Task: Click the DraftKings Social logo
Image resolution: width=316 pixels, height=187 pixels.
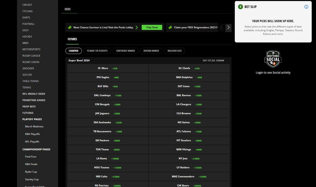Action: (x=273, y=59)
